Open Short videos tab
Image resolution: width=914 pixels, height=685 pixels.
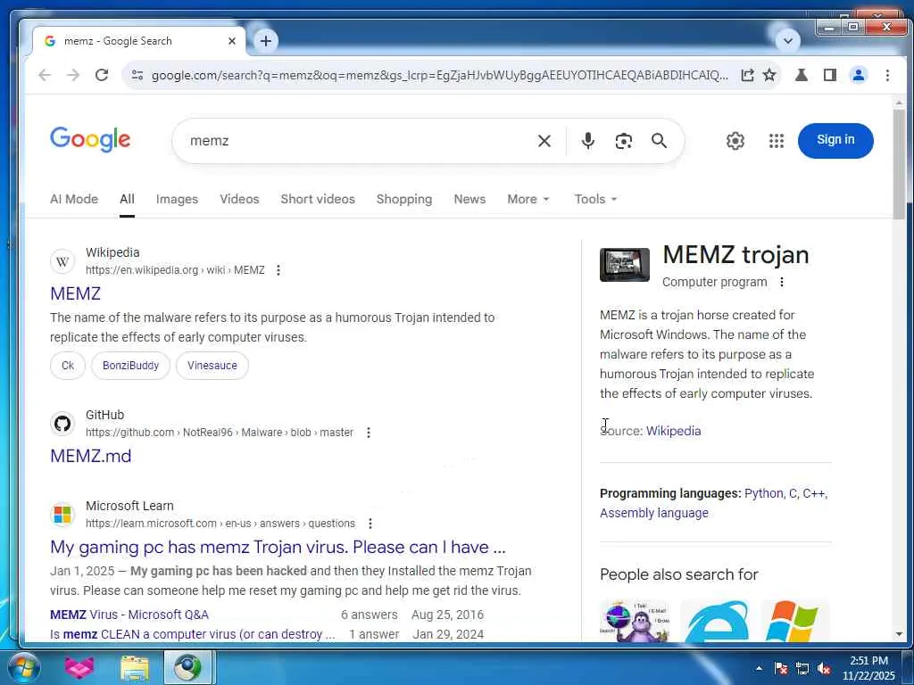[318, 199]
